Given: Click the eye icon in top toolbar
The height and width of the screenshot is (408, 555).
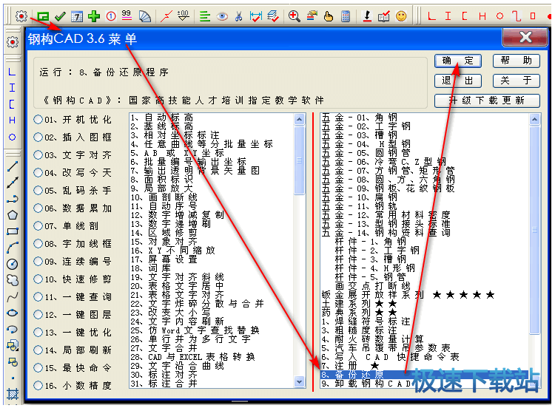Looking at the screenshot, I should point(222,16).
